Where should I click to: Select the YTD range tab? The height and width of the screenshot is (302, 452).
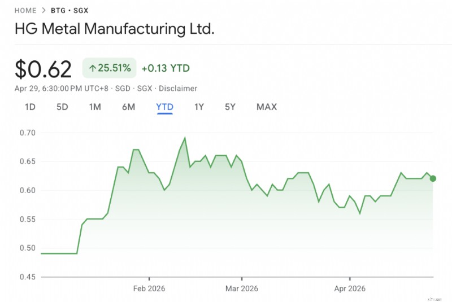click(x=164, y=107)
